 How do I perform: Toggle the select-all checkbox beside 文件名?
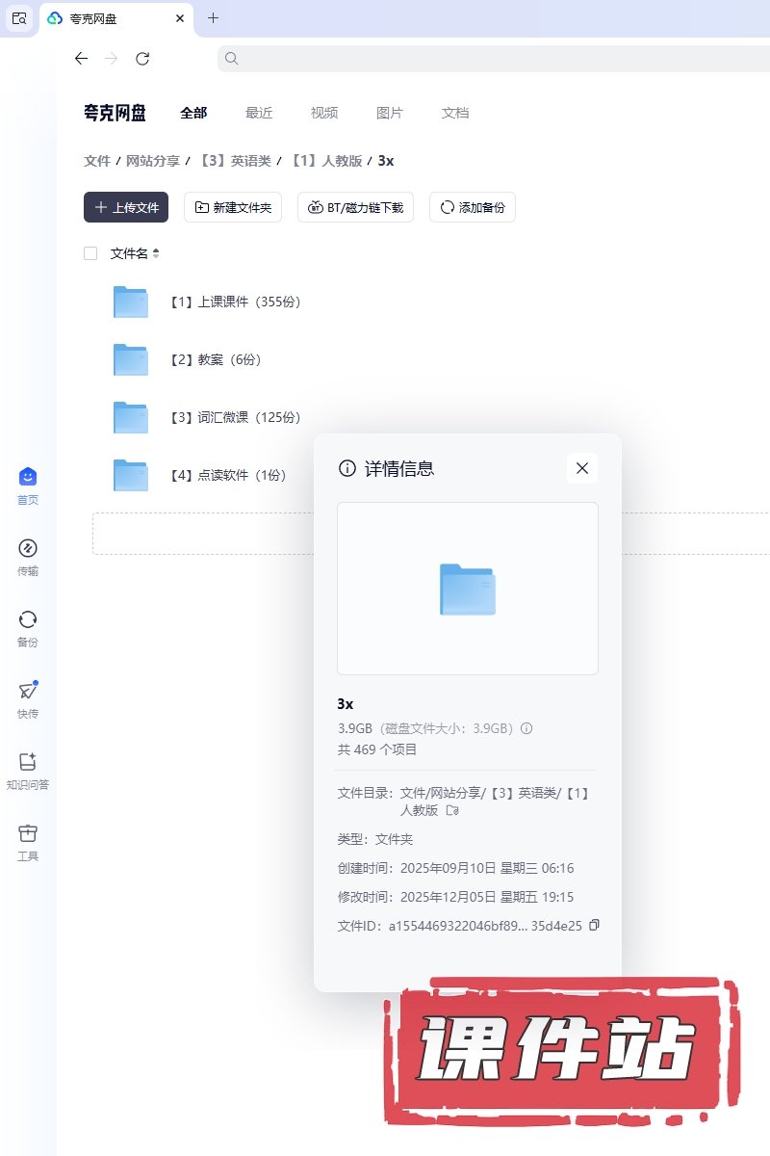click(x=90, y=253)
